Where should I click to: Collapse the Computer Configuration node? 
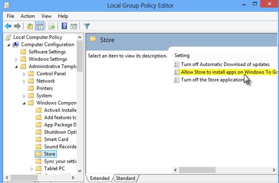click(x=9, y=45)
